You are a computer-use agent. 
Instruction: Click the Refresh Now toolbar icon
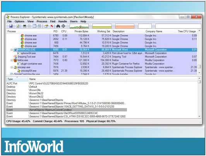tap(18, 26)
